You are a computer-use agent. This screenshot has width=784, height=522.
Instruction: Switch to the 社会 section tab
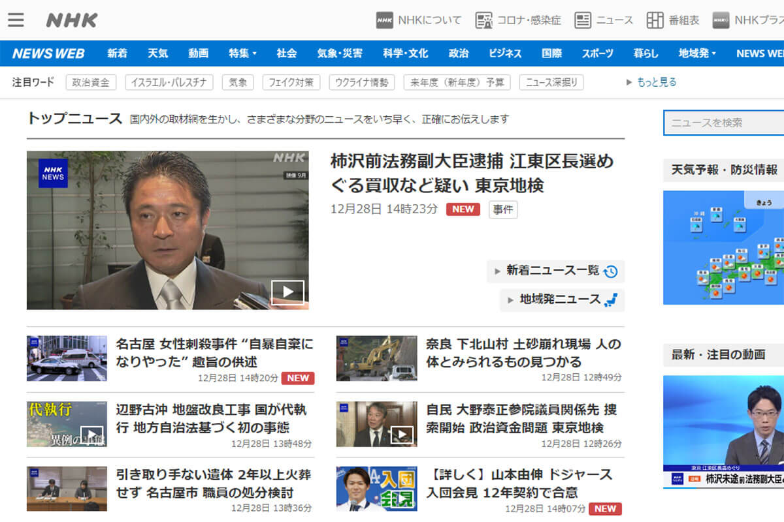coord(287,53)
